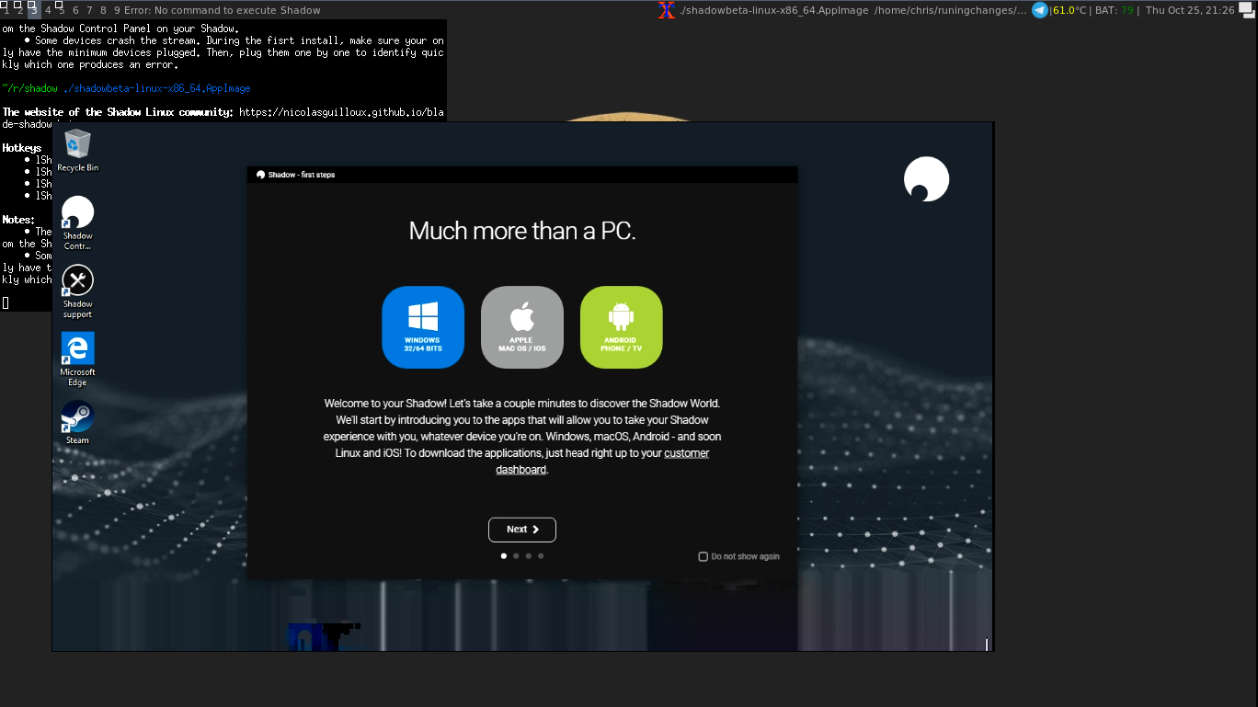Switch to workspace 3
Screen dimensions: 1258x707
click(x=34, y=10)
